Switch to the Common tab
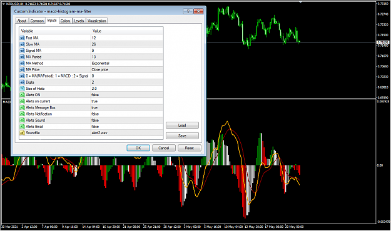This screenshot has height=231, width=391. (37, 21)
